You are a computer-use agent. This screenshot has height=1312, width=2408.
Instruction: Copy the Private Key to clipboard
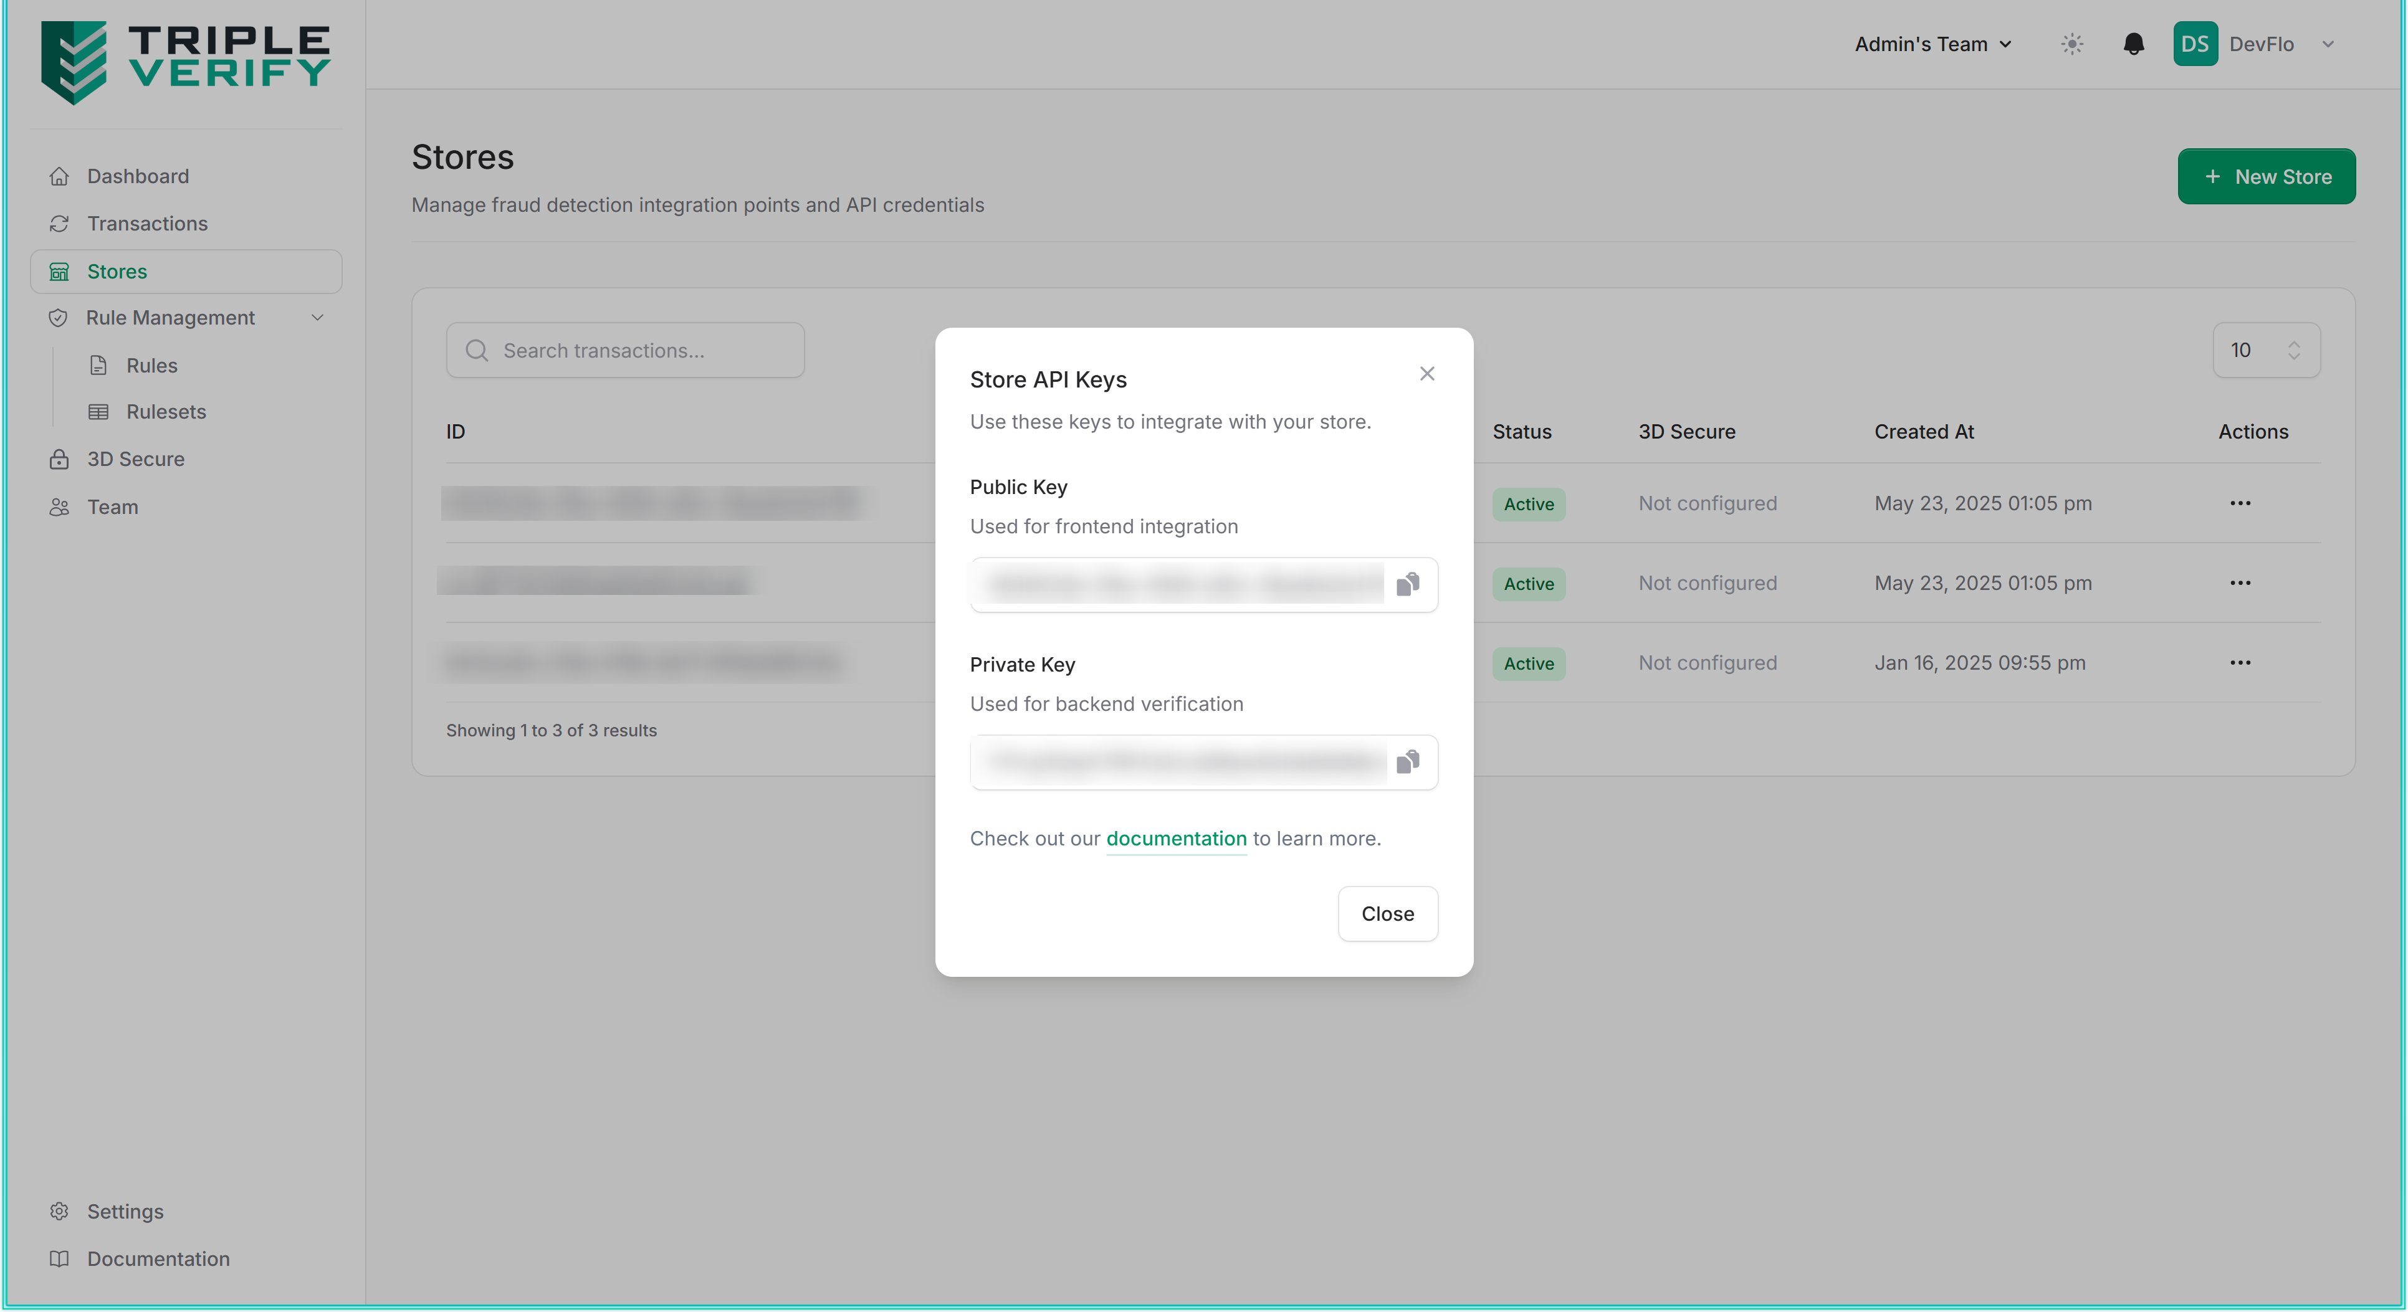point(1407,761)
